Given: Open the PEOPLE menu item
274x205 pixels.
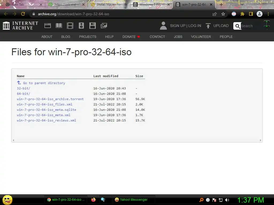Looking at the screenshot, I should pos(226,37).
